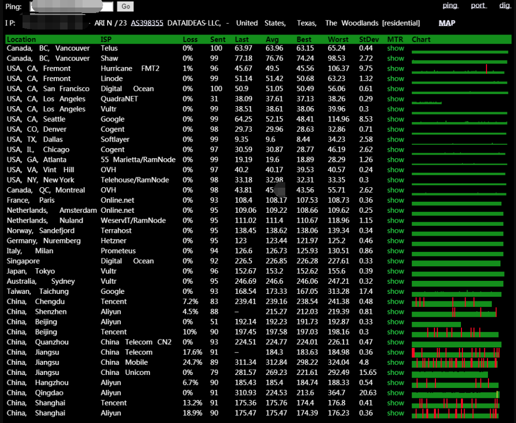This screenshot has height=423, width=516.
Task: Show MTR for Los Angeles Vultr
Action: click(x=395, y=109)
